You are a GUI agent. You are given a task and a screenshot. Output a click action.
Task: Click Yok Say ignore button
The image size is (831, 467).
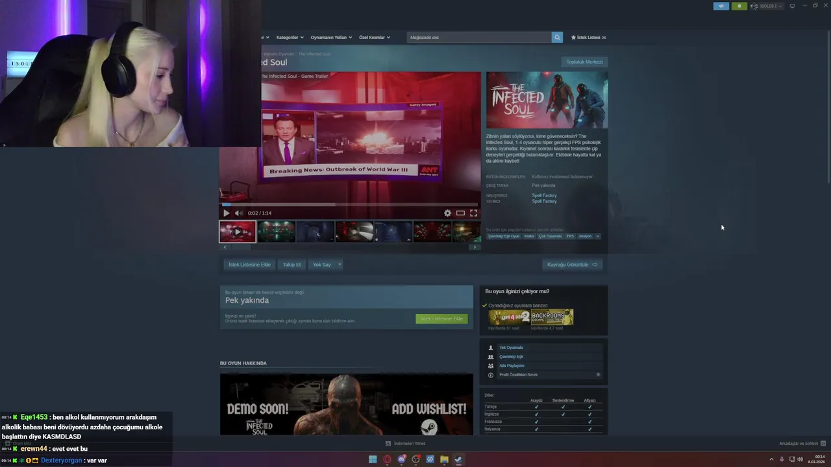click(321, 265)
